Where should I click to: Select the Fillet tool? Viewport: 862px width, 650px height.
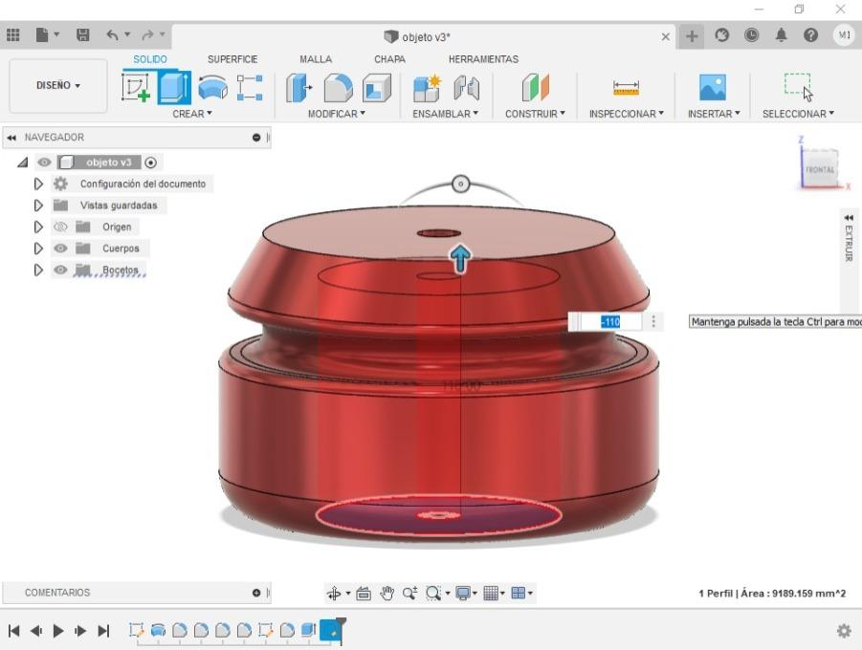(338, 87)
